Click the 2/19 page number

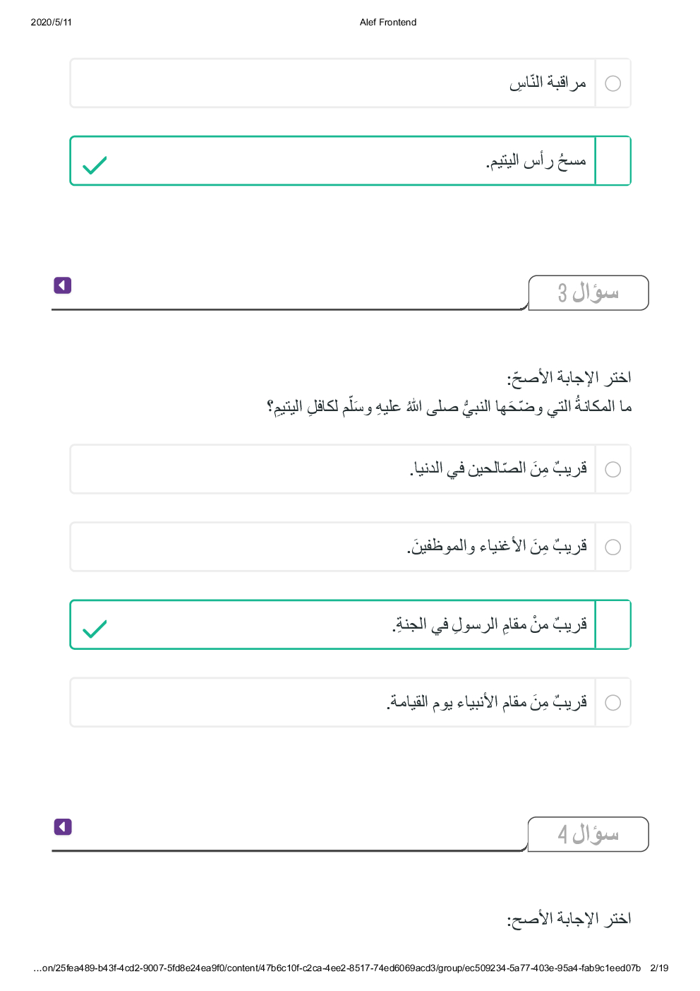tap(659, 968)
